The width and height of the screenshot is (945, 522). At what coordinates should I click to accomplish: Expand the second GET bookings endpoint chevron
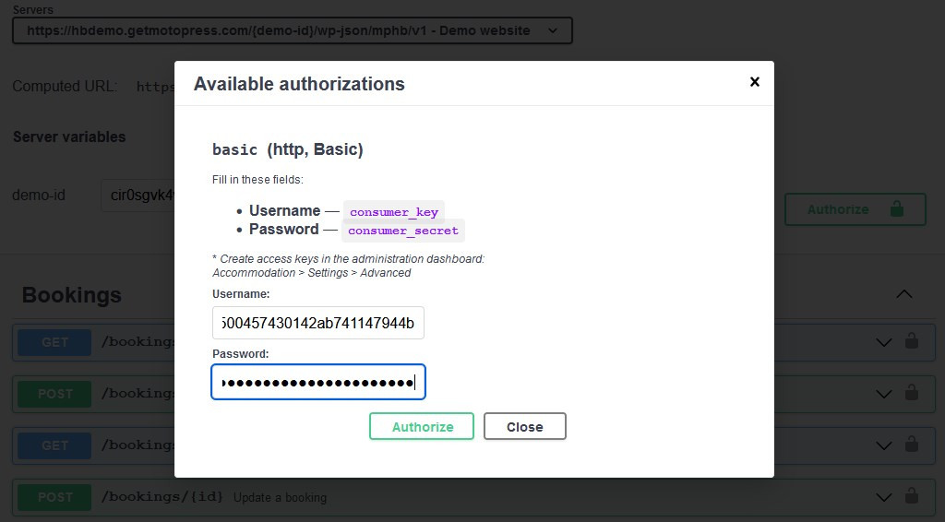(x=883, y=445)
